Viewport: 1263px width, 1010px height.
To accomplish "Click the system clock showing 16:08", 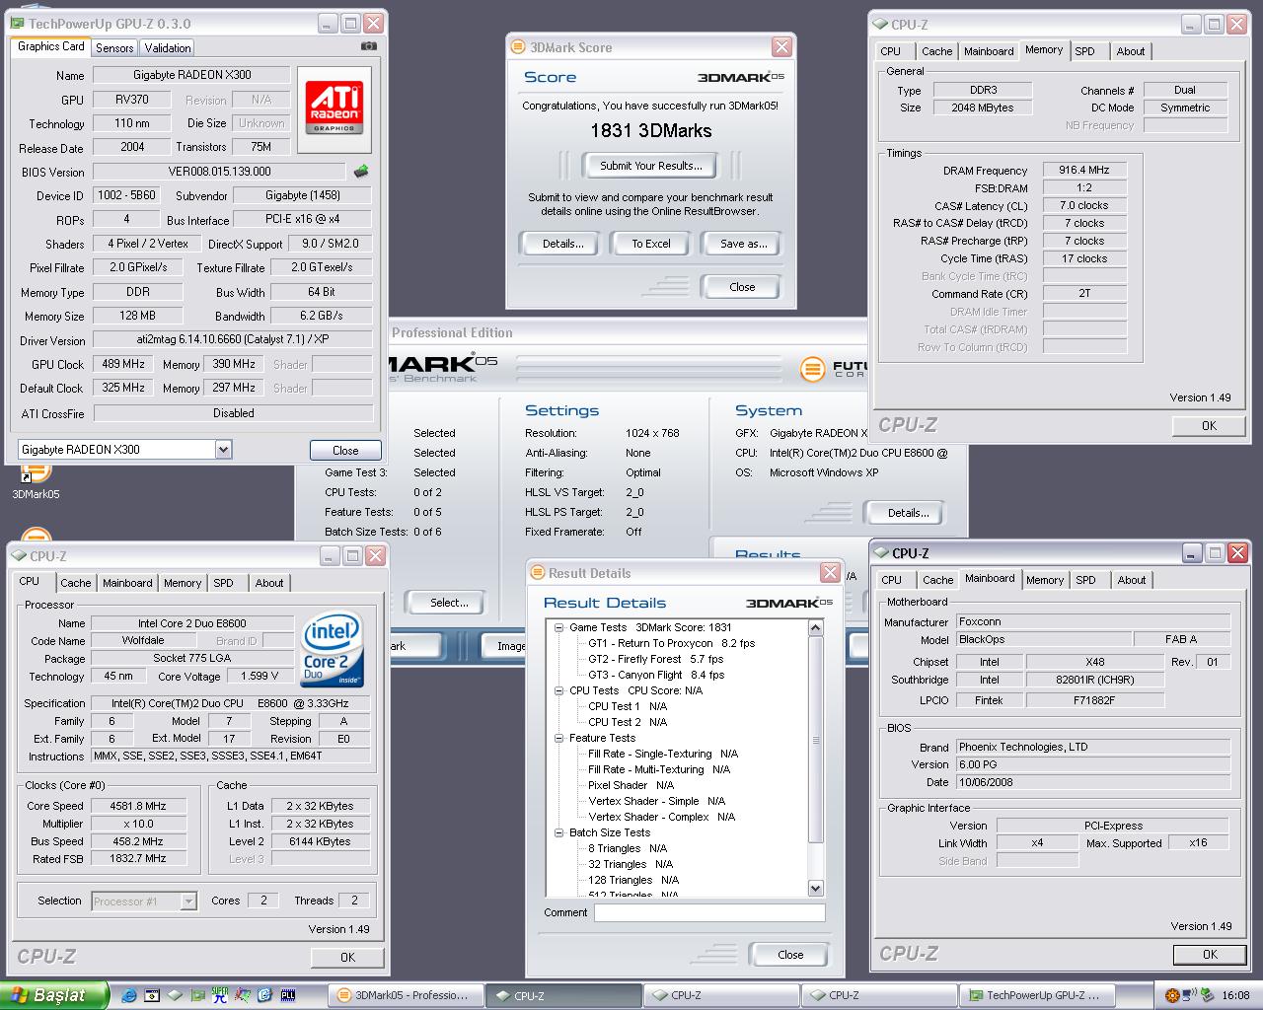I will pyautogui.click(x=1235, y=995).
